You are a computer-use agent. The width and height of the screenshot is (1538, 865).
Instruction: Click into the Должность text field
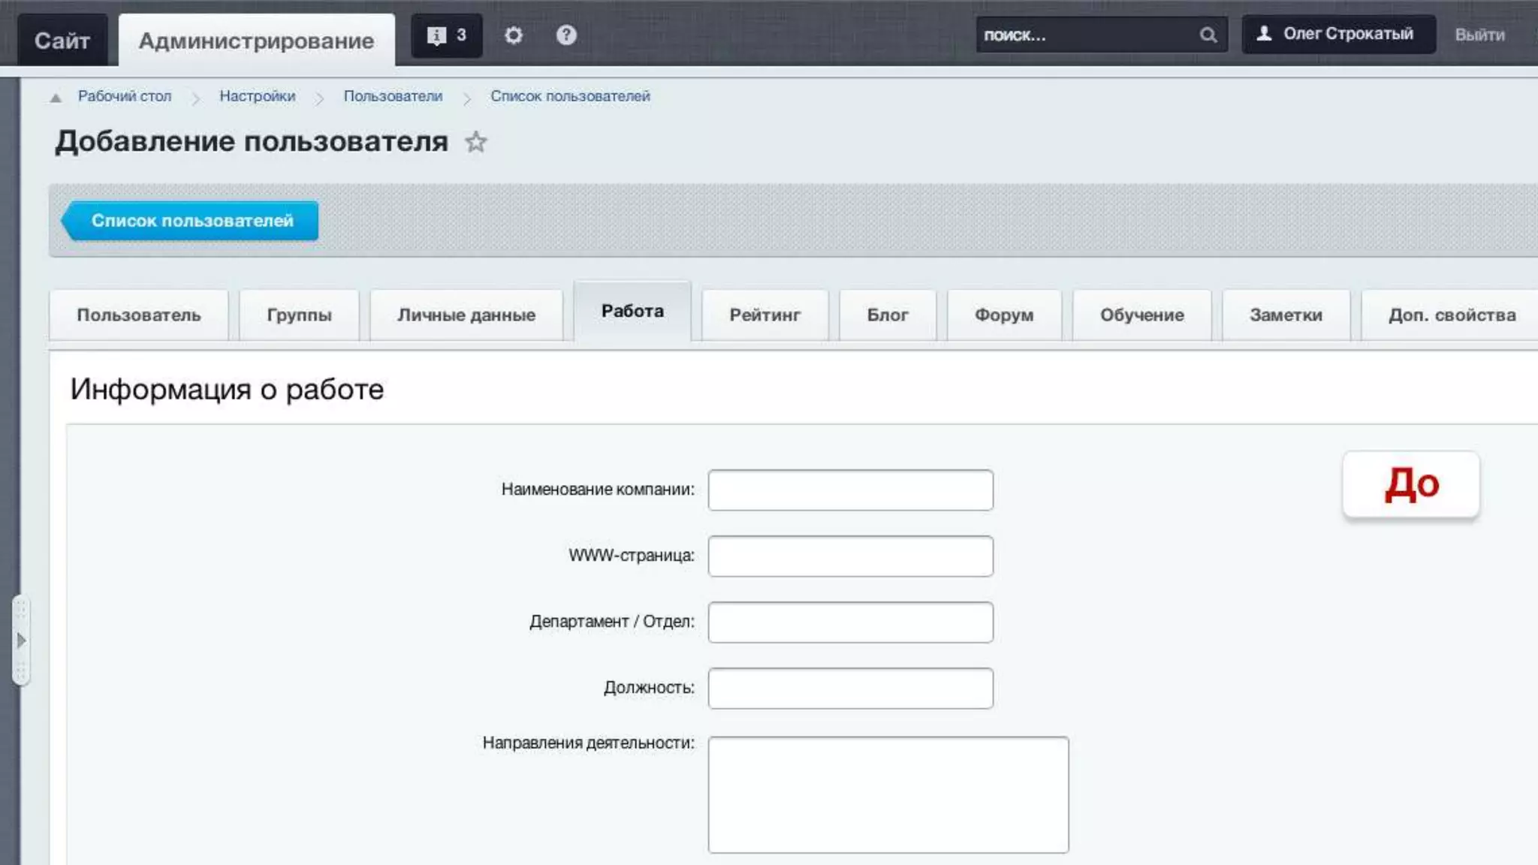click(850, 689)
